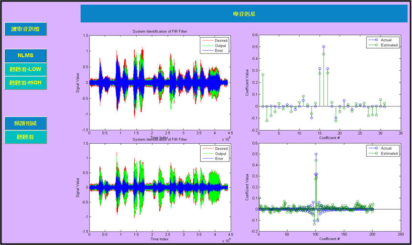Select Estimated marker in top coefficient legend
This screenshot has height=245, width=412.
376,45
